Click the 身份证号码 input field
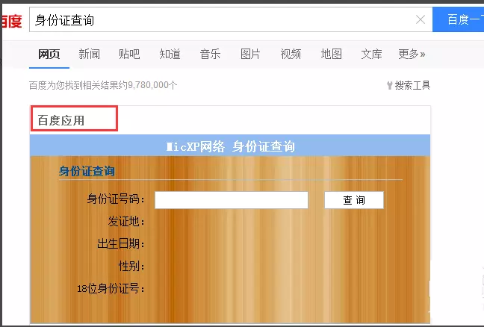Screen dimensions: 484x327 232,200
